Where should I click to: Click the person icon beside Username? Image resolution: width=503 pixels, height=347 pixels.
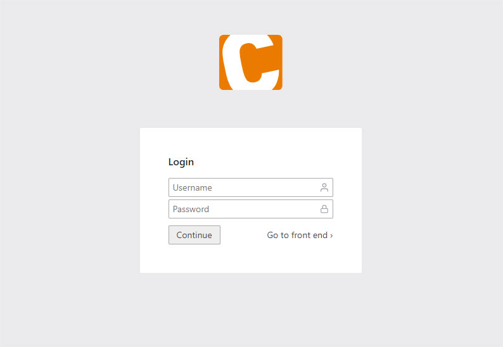pos(324,187)
